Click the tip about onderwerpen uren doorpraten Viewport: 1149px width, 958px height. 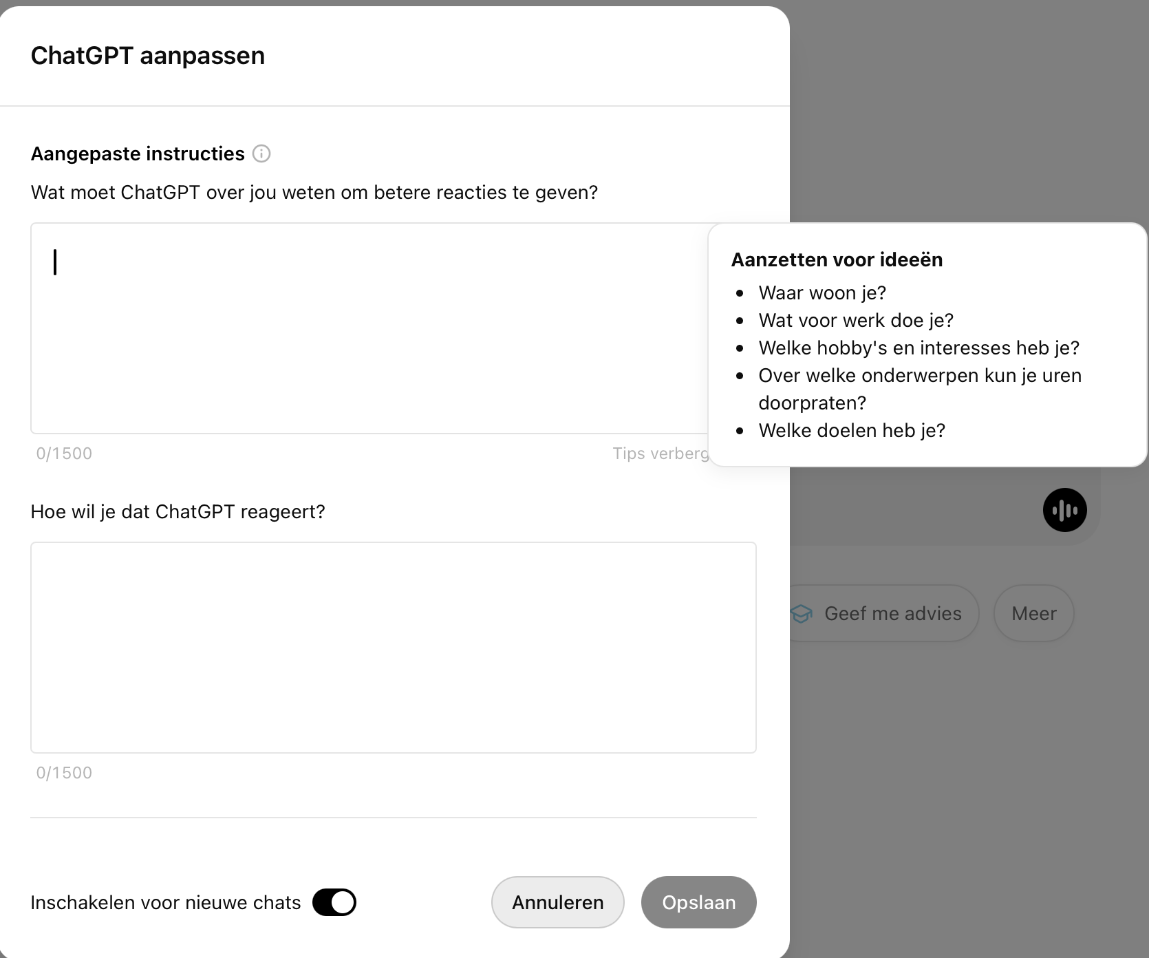point(920,389)
